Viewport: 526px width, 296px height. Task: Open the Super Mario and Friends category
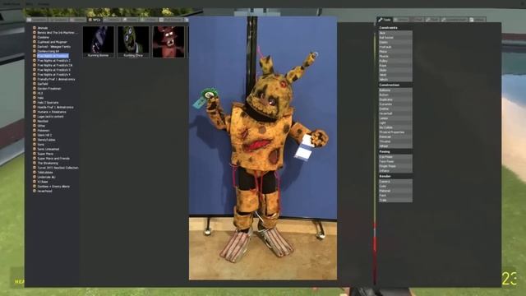53,159
